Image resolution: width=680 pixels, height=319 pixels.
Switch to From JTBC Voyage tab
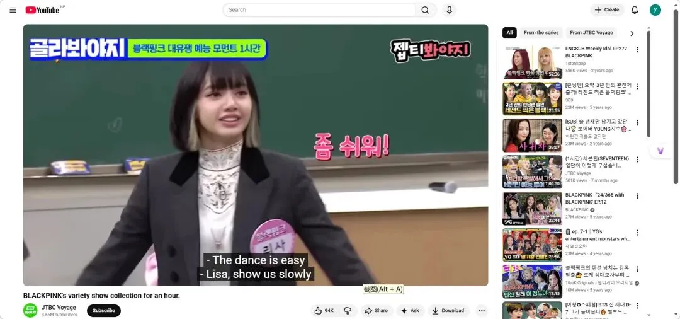591,33
